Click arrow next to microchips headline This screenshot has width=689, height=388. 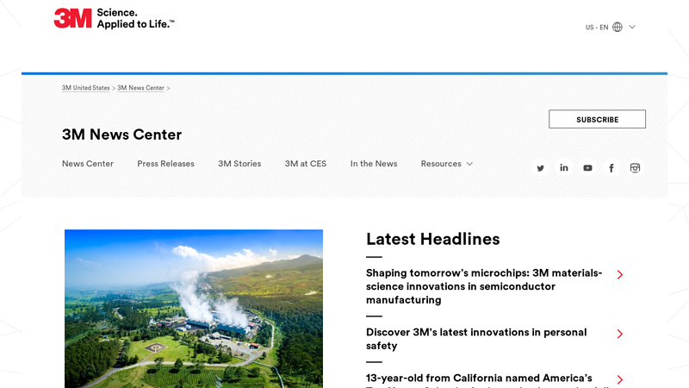pyautogui.click(x=620, y=275)
